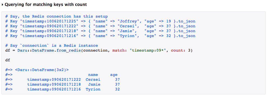
Task: Click the 'Querying for matching keys with count' heading
Action: [x=46, y=5]
